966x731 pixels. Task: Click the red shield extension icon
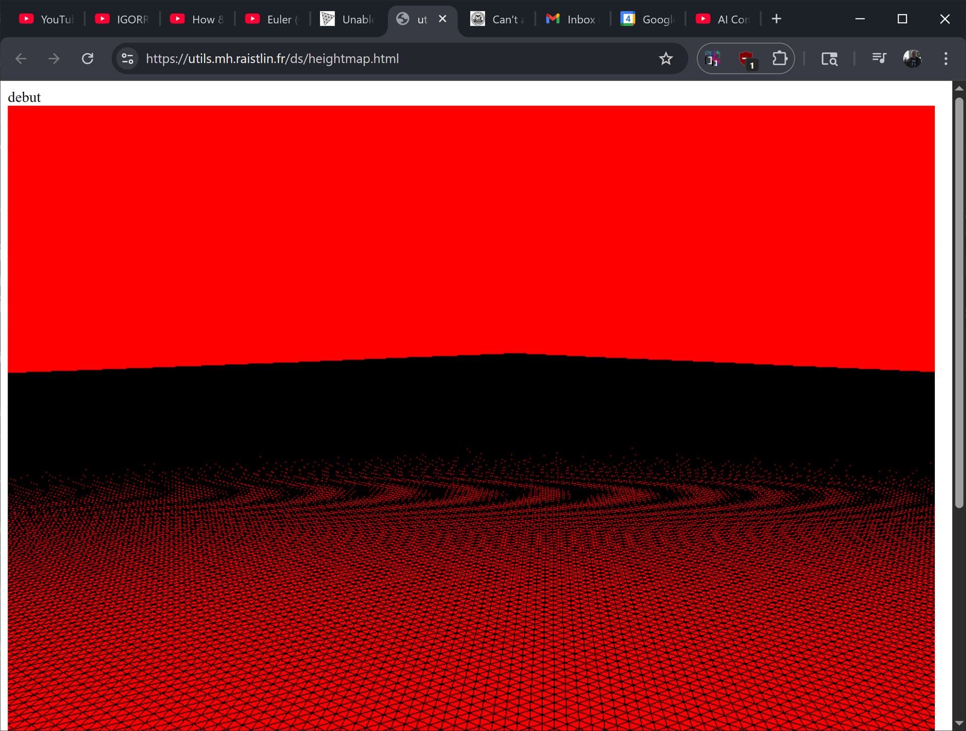coord(746,59)
